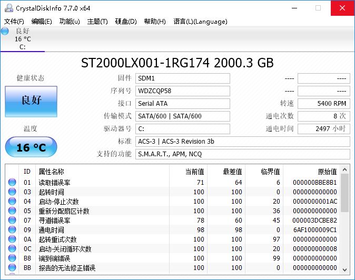Image resolution: width=355 pixels, height=280 pixels.
Task: Open the 文件(F) menu
Action: pos(14,22)
